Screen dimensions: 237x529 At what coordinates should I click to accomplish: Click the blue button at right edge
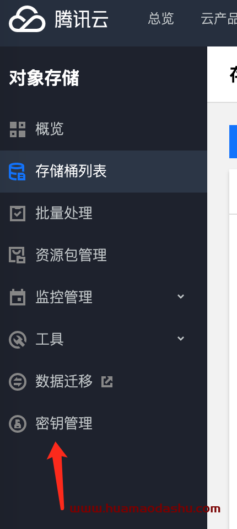coord(233,141)
